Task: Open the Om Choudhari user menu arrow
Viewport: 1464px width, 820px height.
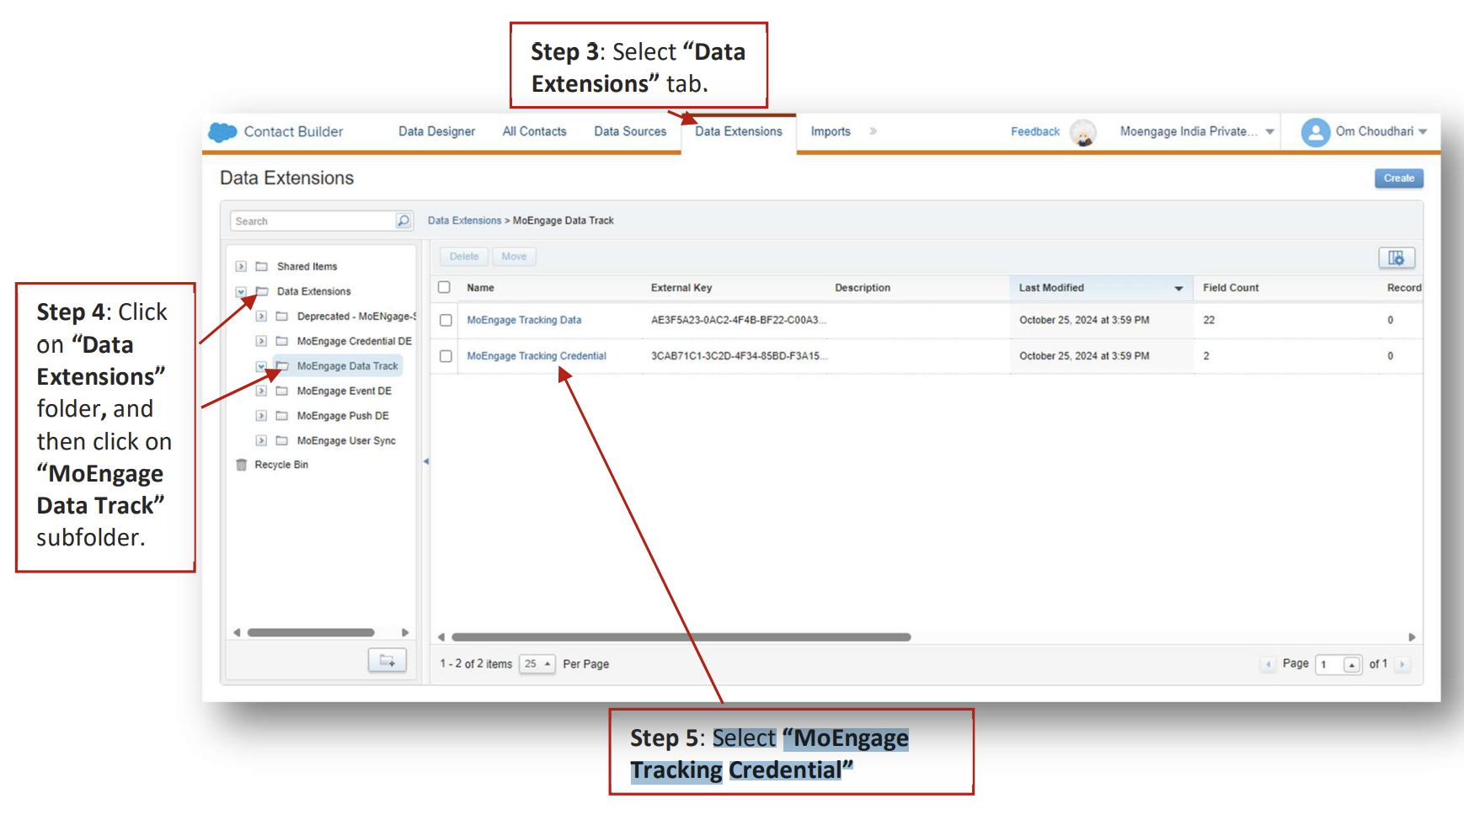Action: pos(1423,132)
